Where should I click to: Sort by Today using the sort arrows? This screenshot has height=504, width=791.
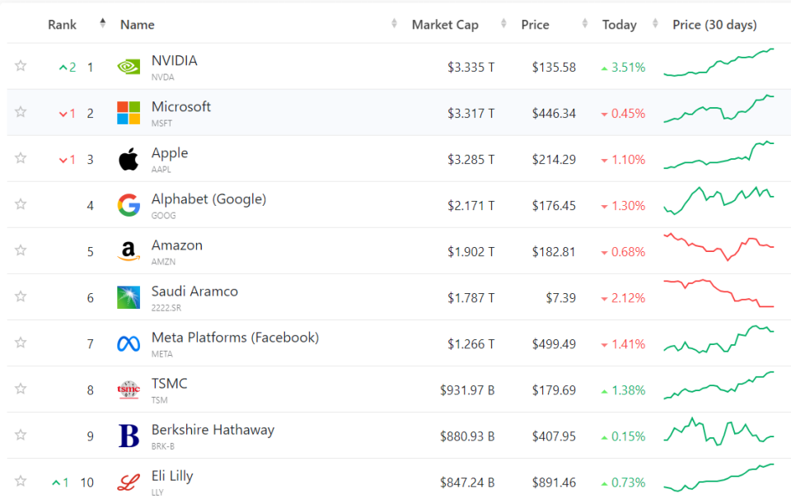click(x=655, y=23)
